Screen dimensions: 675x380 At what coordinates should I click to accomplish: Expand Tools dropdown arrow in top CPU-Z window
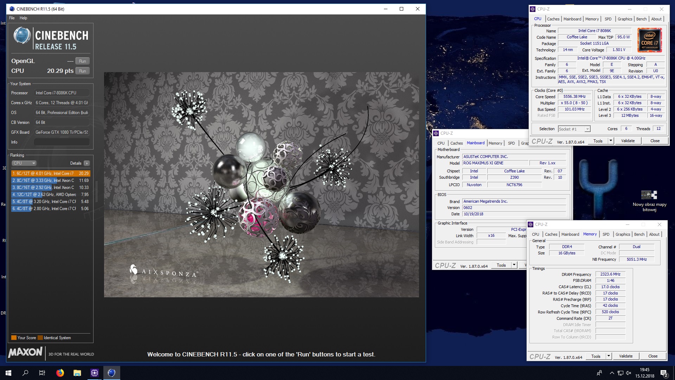(x=611, y=141)
